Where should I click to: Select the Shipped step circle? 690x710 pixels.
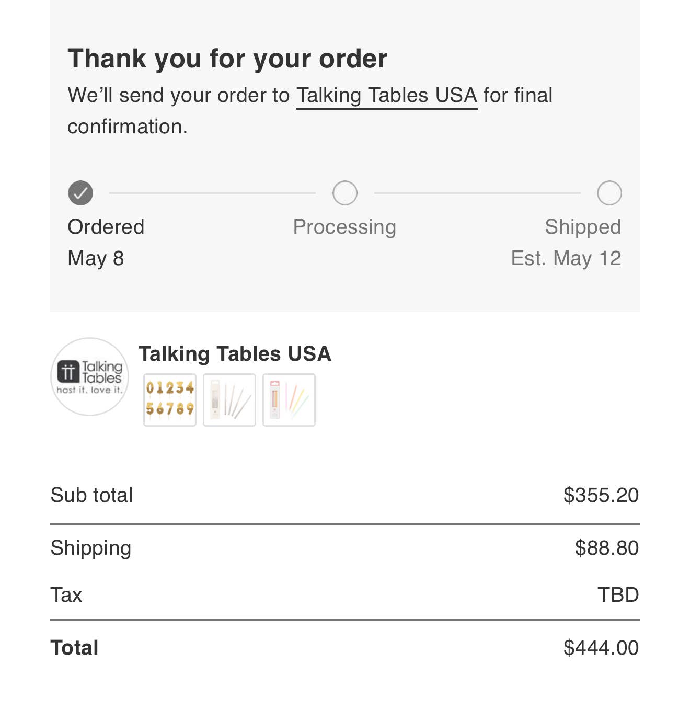[x=609, y=193]
